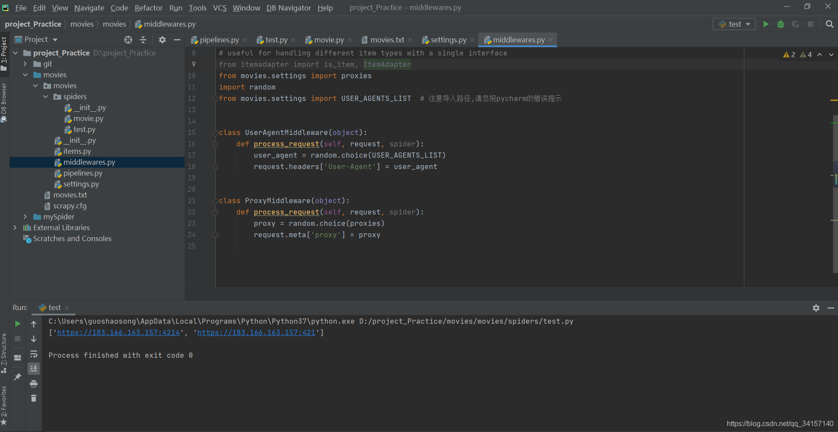Collapse the spiders folder
This screenshot has width=838, height=432.
click(x=46, y=97)
